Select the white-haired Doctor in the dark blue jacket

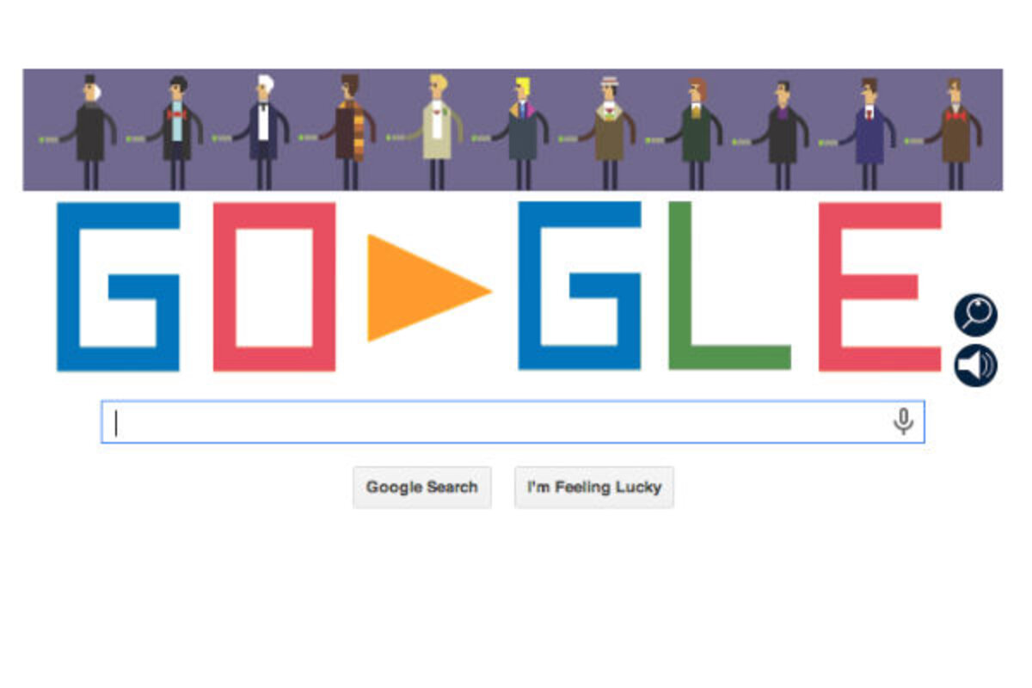(x=263, y=132)
